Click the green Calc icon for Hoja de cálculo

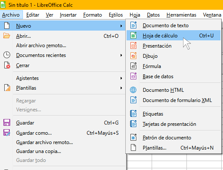point(133,35)
